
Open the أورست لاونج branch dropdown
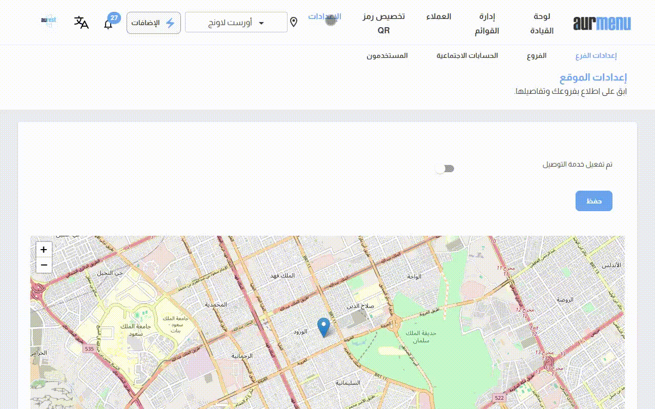(230, 23)
